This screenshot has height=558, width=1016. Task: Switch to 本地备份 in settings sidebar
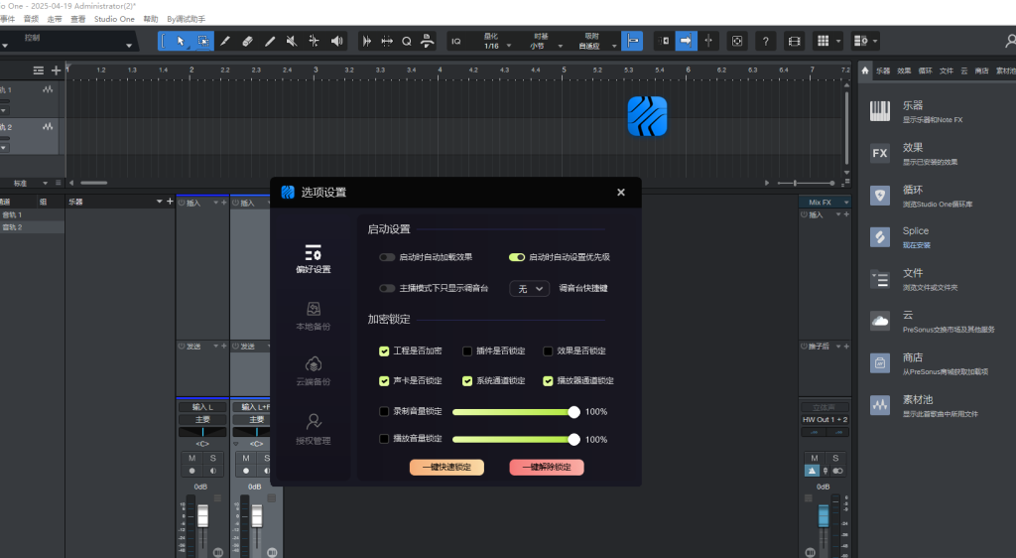click(x=314, y=317)
